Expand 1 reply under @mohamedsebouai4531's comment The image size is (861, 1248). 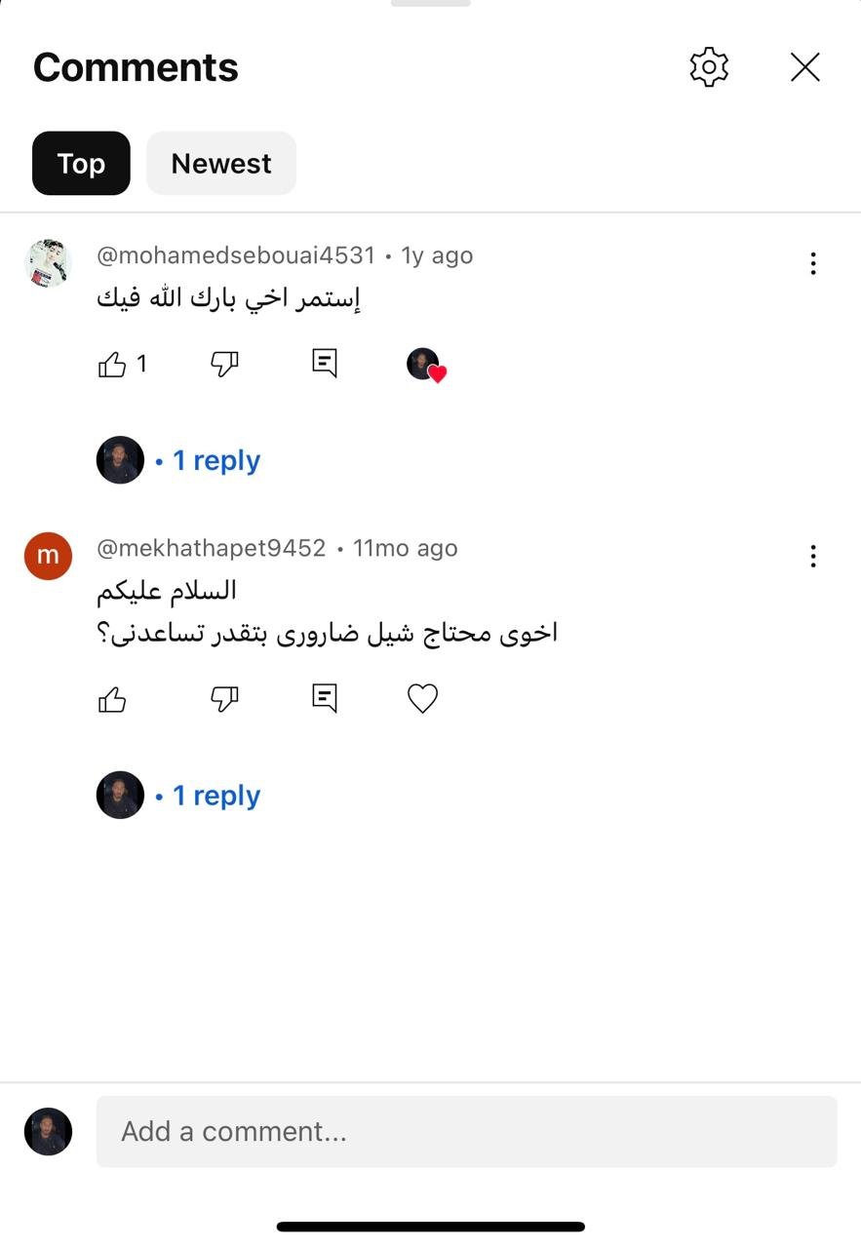click(x=216, y=460)
